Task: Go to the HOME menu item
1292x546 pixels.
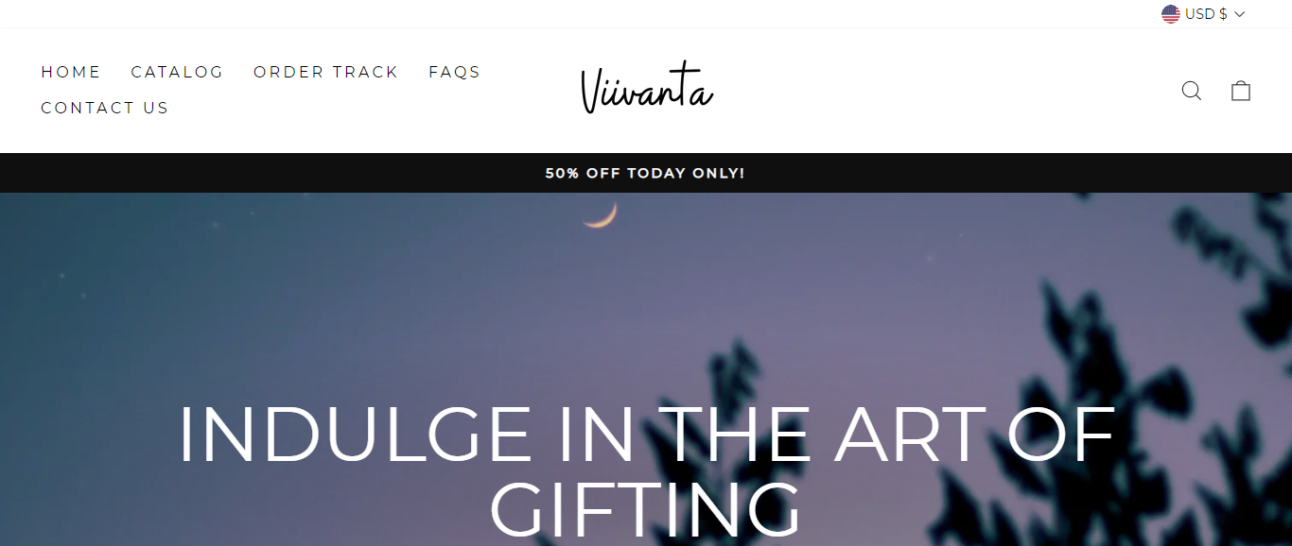Action: pyautogui.click(x=71, y=72)
